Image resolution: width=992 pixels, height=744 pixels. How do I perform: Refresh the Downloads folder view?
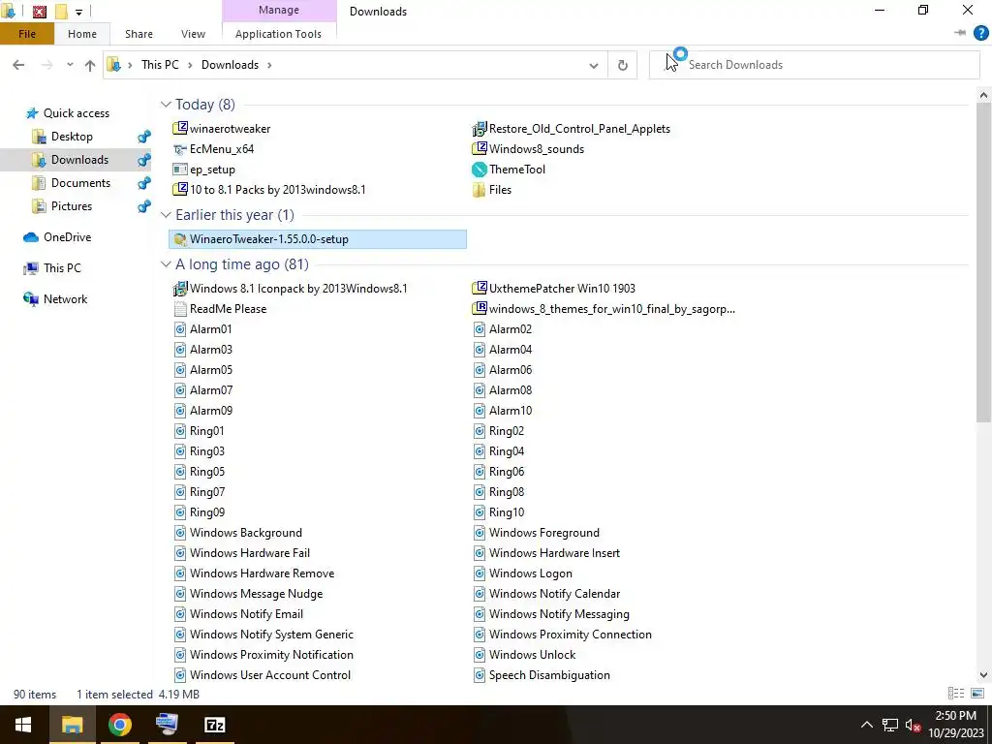(x=623, y=65)
